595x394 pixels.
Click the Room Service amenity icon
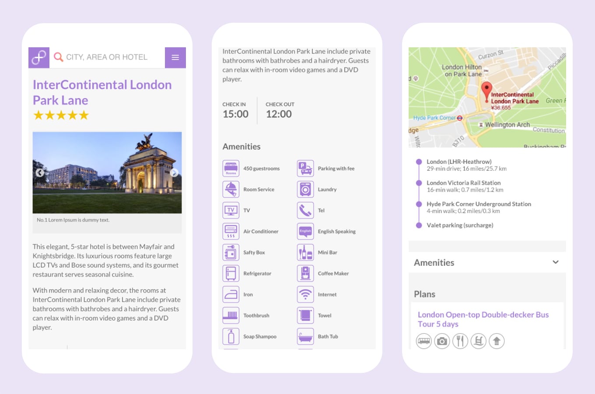[x=231, y=189]
